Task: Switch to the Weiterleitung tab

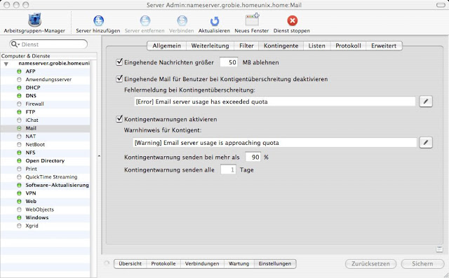Action: tap(210, 46)
